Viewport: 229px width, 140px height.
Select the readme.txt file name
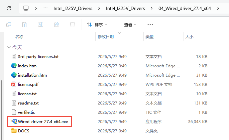[x=28, y=103]
